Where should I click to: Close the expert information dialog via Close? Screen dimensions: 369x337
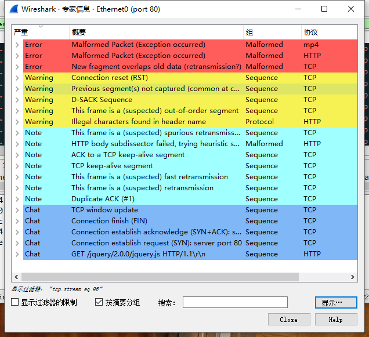(289, 320)
